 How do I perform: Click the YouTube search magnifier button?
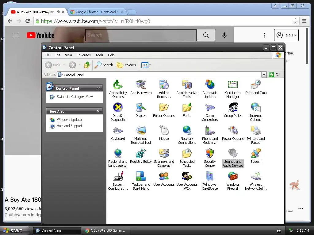pyautogui.click(x=206, y=35)
